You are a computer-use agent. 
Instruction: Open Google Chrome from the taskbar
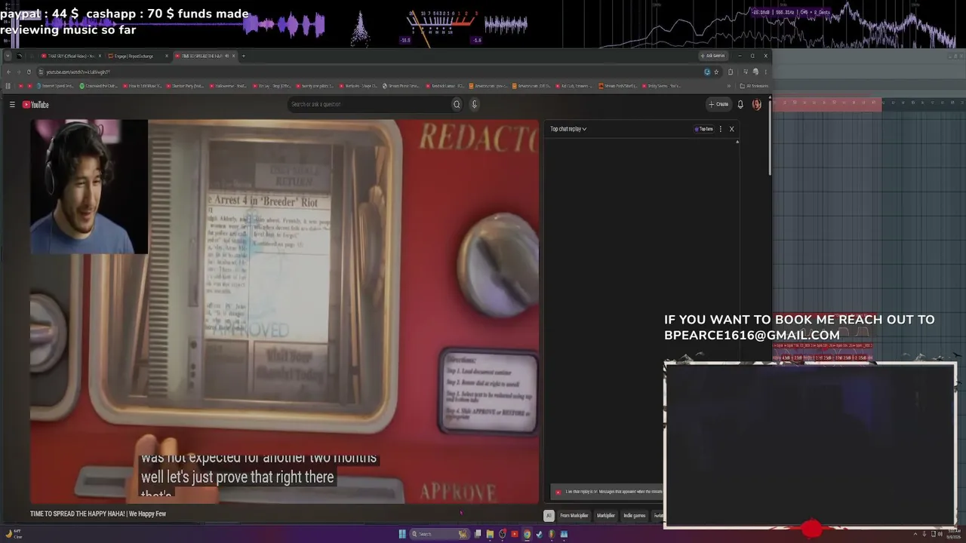(527, 534)
